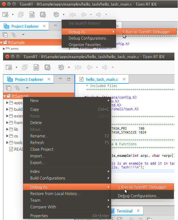Select Refresh from the context menu
This screenshot has width=178, height=220.
pyautogui.click(x=37, y=142)
